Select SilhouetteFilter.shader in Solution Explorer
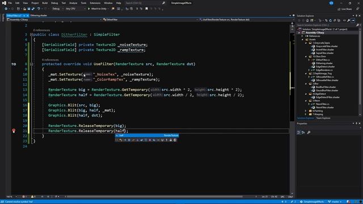363x204 pixels. coord(327,80)
